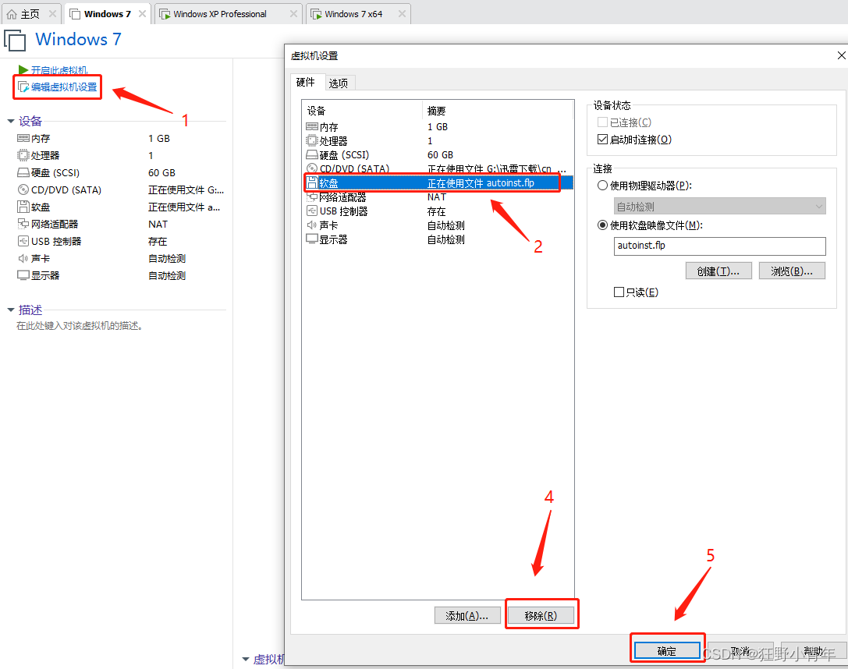The image size is (848, 669).
Task: Click the autoinst.flp image file field
Action: pyautogui.click(x=720, y=246)
